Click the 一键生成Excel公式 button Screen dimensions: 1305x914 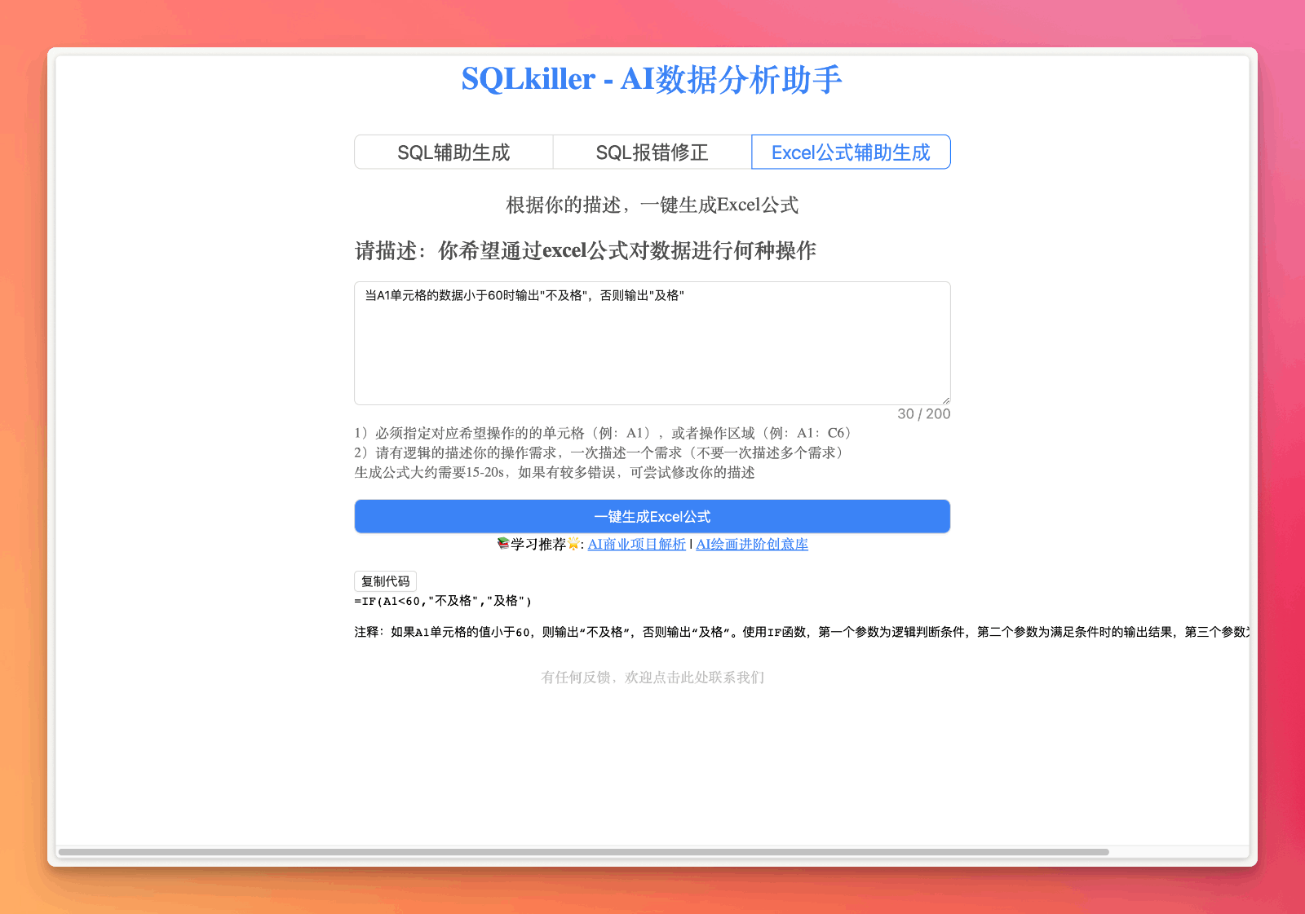[x=652, y=517]
